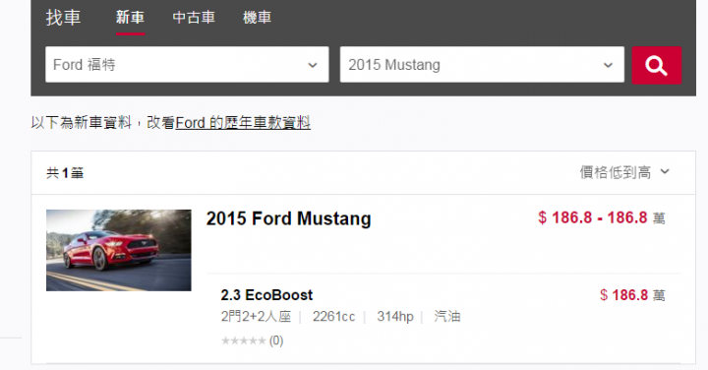This screenshot has height=370, width=708.
Task: Open the Ford 福特 brand dropdown
Action: pyautogui.click(x=187, y=65)
